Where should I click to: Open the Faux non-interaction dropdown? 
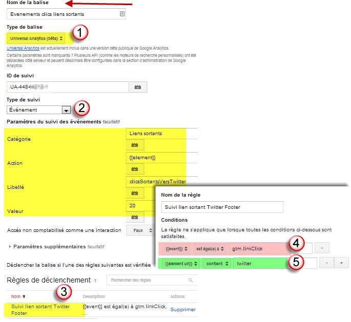(141, 230)
